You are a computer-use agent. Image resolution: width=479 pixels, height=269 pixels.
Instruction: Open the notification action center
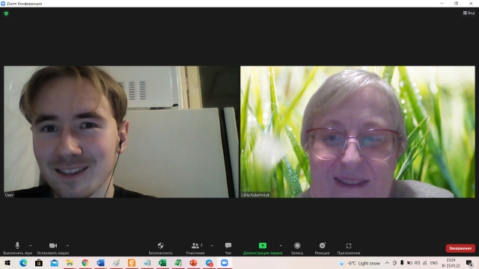[x=469, y=263]
